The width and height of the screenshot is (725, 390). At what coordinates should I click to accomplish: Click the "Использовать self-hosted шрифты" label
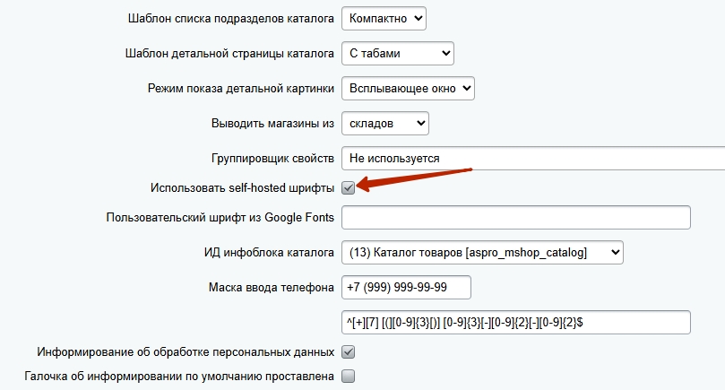pos(242,188)
